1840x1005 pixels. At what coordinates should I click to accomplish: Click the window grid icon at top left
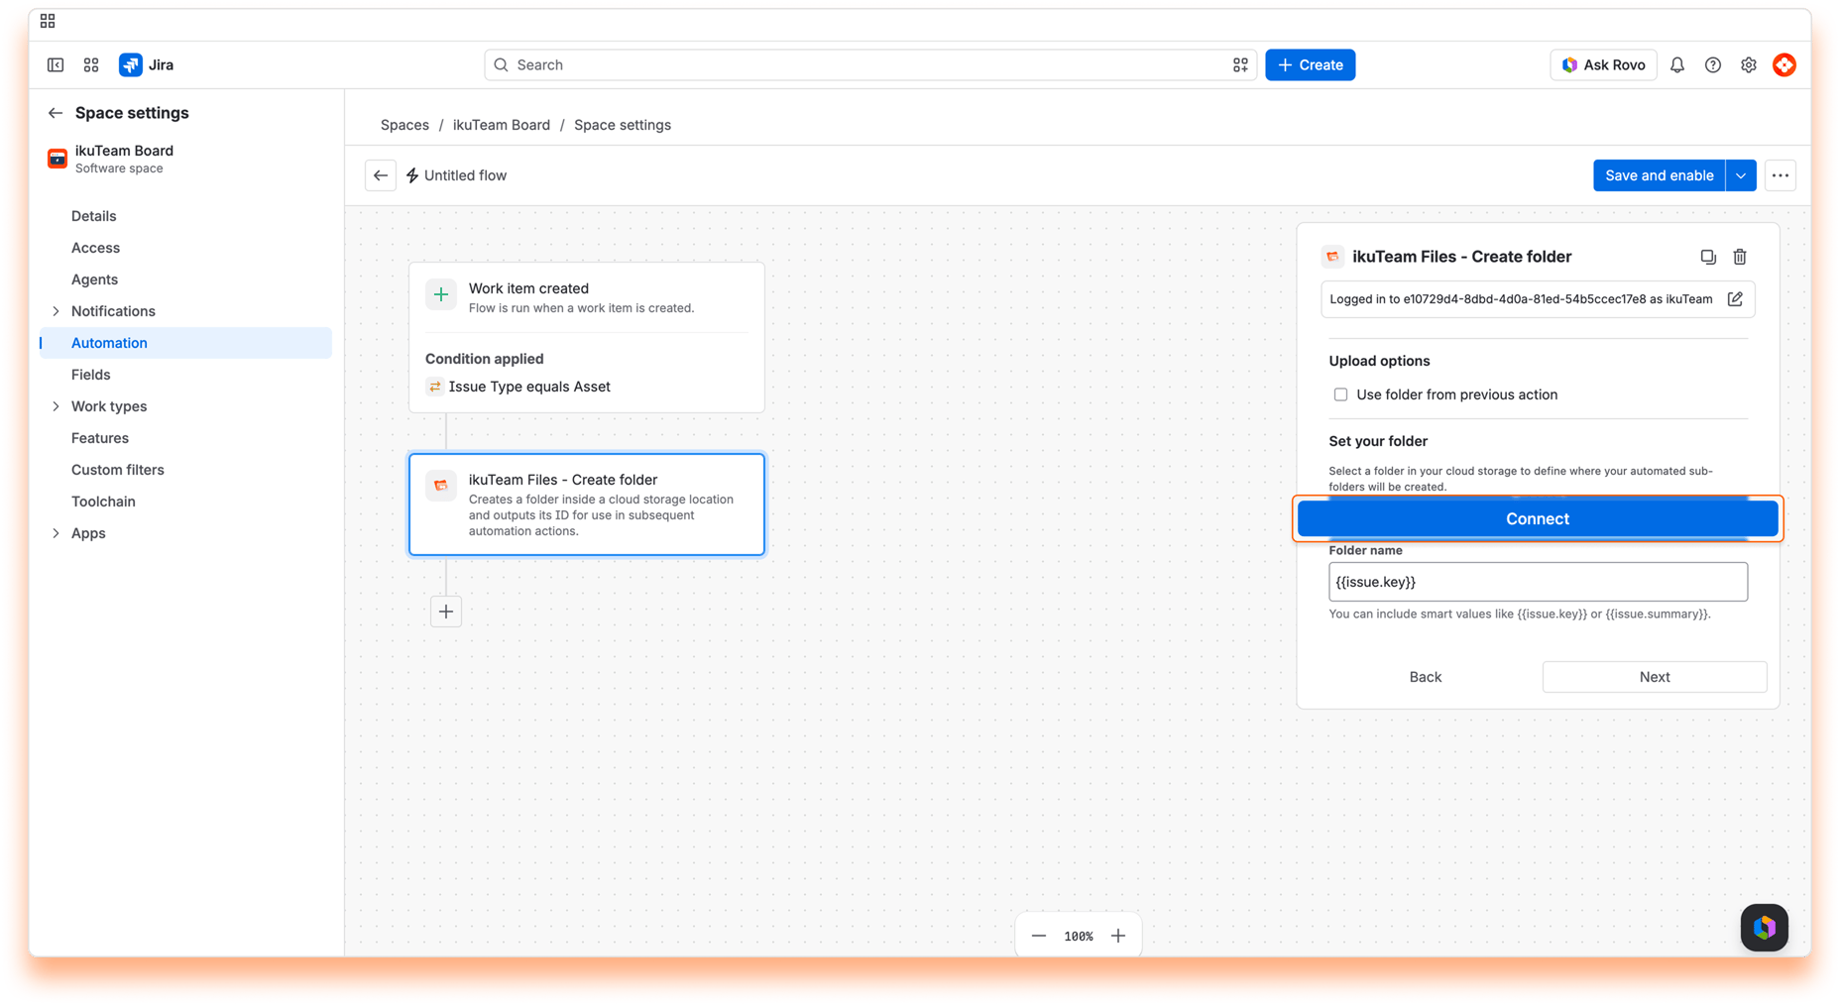(x=48, y=21)
